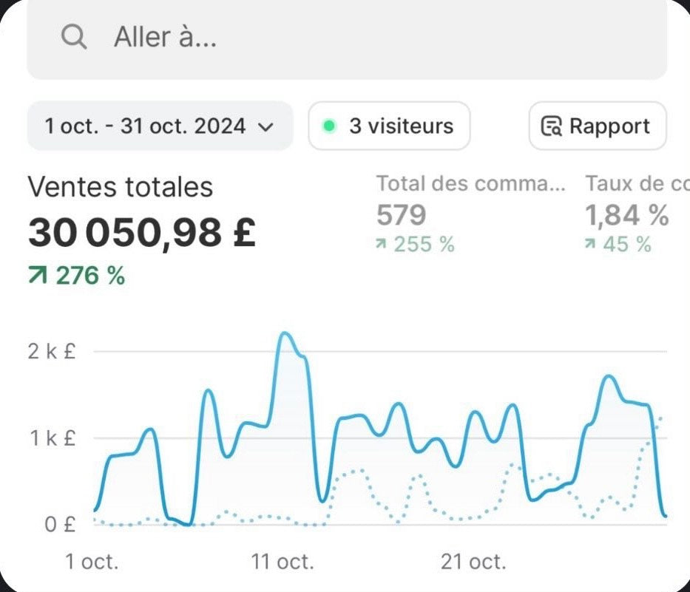
Task: Select the Ventes totales metric
Action: (x=121, y=187)
